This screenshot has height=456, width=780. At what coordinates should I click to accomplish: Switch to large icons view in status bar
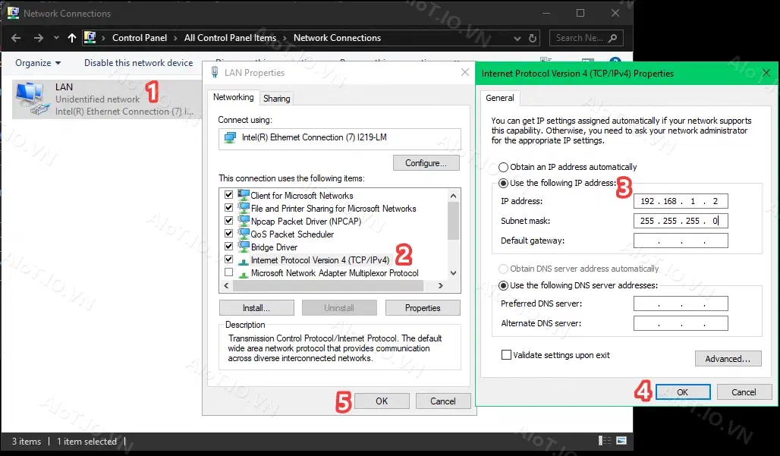click(x=621, y=441)
